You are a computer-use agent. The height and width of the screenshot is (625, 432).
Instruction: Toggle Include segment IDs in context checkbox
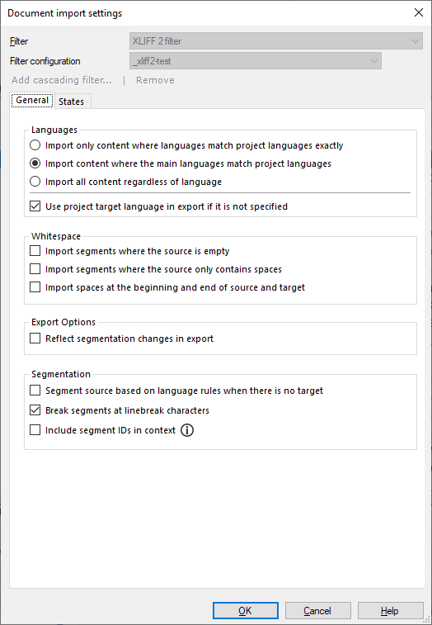click(x=35, y=430)
